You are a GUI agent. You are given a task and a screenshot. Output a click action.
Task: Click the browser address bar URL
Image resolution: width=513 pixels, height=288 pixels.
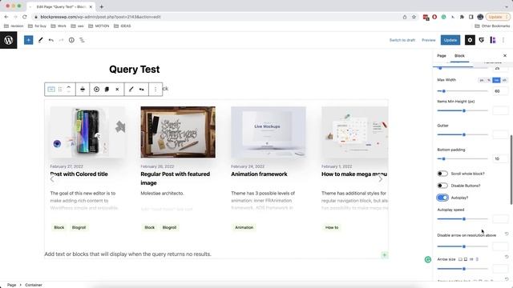coord(100,17)
